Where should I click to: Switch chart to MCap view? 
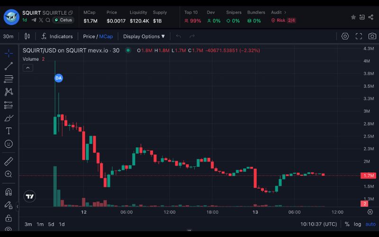106,36
